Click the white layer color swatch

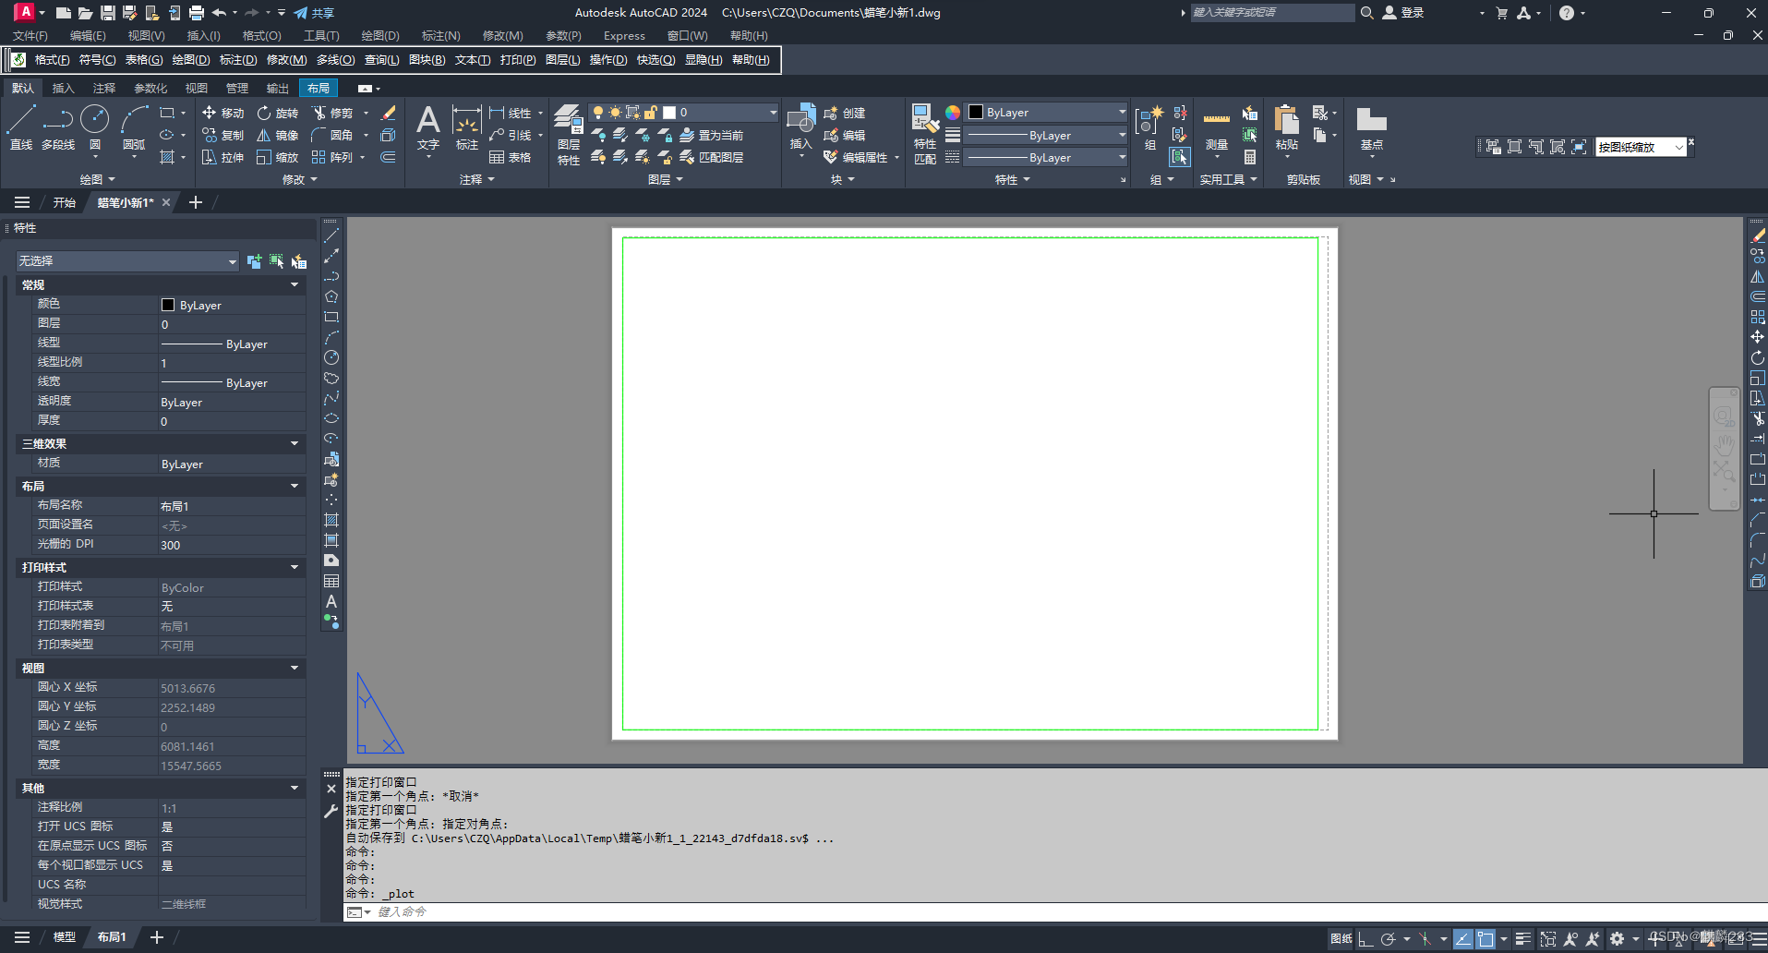coord(669,113)
